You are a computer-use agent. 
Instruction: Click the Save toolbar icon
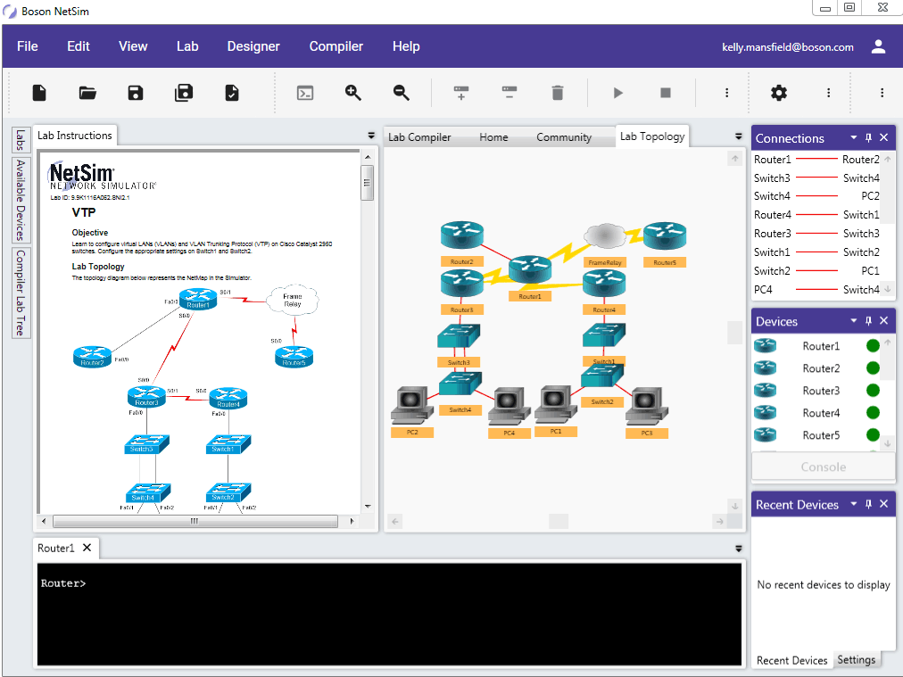(x=136, y=93)
